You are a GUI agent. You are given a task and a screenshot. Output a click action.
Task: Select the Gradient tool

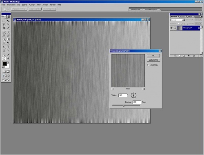pyautogui.click(x=8, y=39)
